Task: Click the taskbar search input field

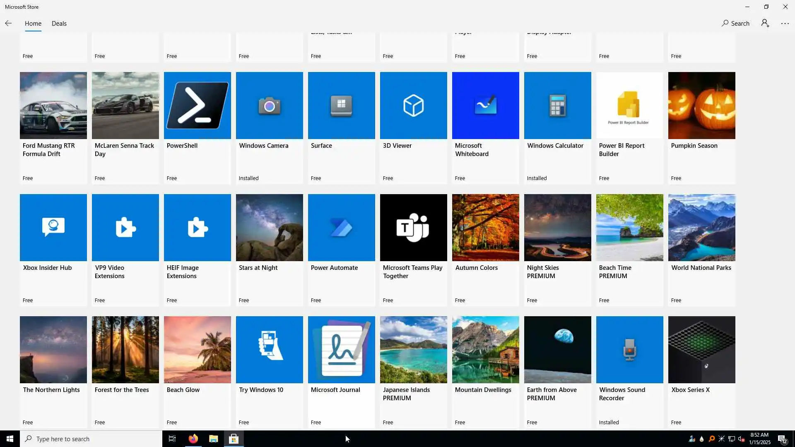Action: click(91, 439)
